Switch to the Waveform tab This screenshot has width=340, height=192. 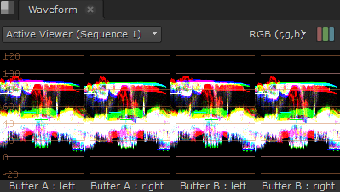click(x=52, y=10)
